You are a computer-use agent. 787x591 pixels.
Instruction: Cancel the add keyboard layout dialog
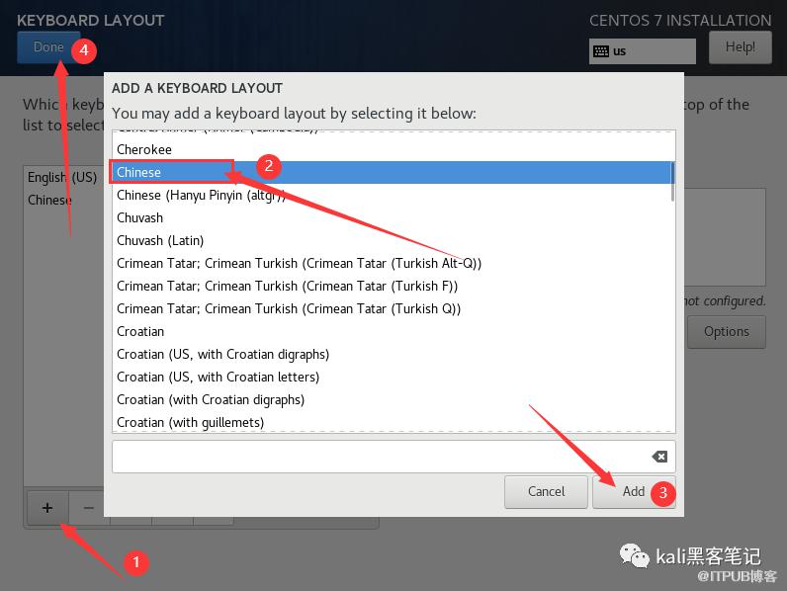point(546,491)
